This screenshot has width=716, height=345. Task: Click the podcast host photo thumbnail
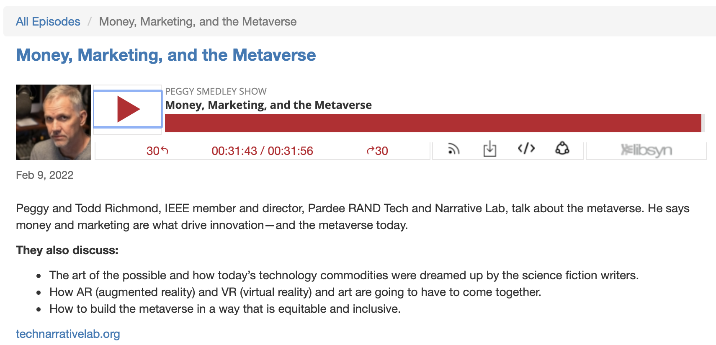[54, 122]
